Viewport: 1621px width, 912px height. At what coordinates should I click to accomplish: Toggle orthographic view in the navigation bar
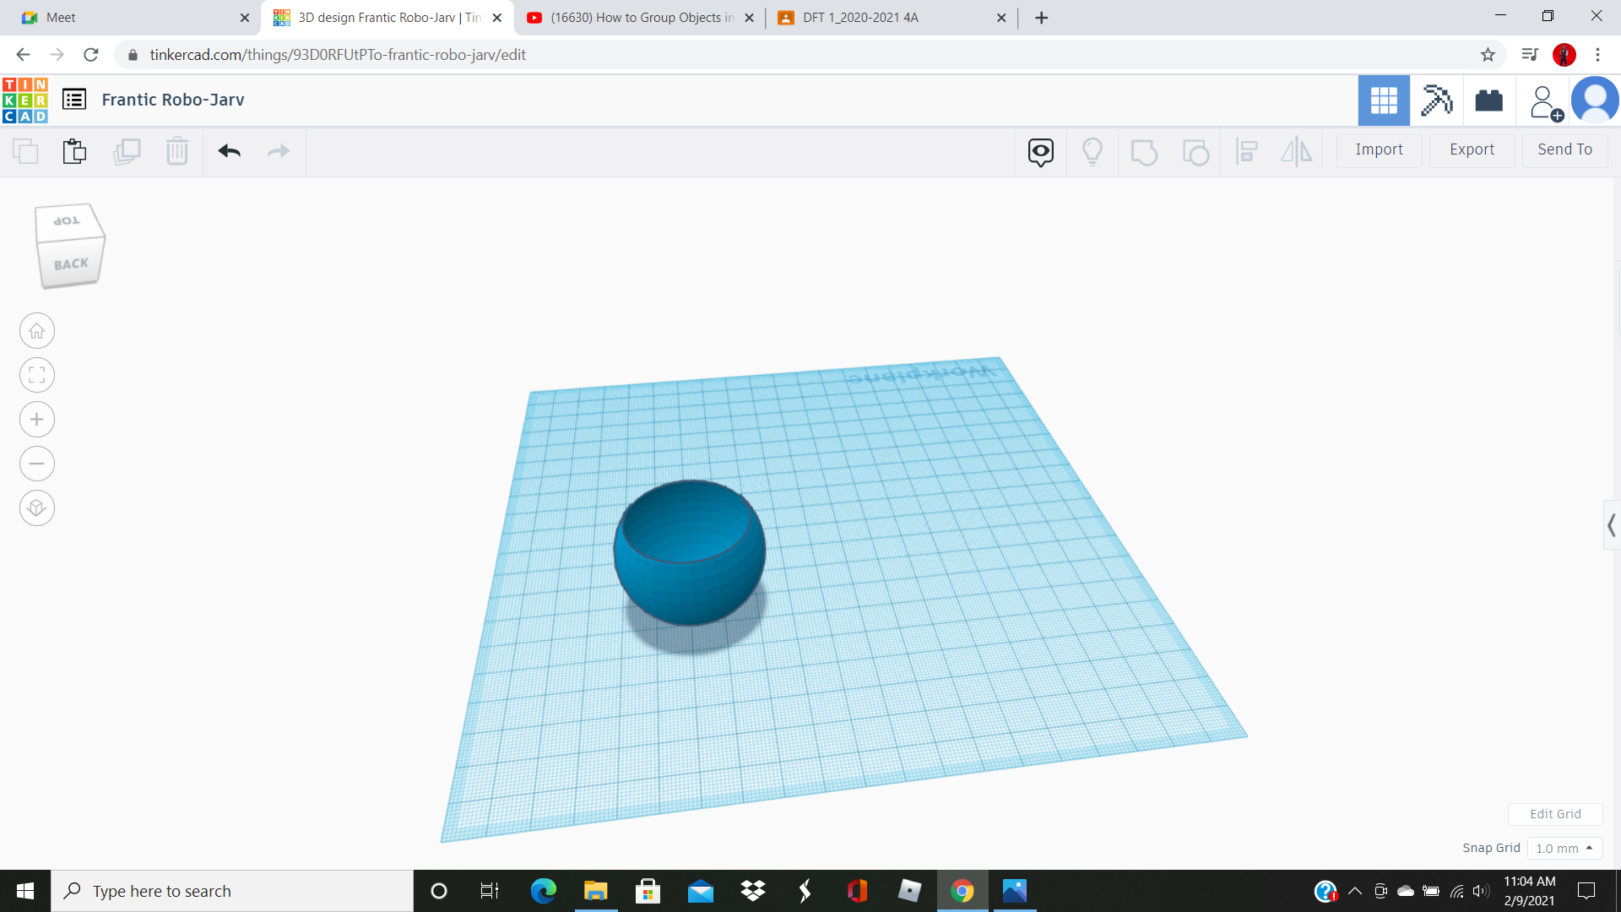point(37,508)
